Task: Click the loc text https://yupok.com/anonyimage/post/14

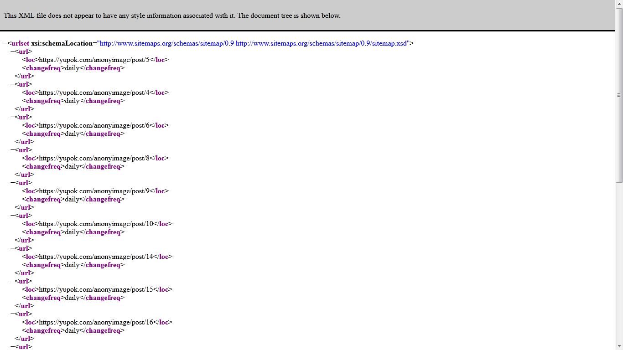Action: click(x=96, y=257)
